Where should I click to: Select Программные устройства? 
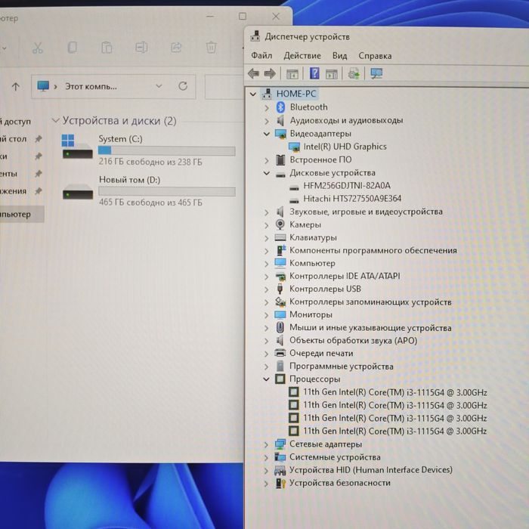coord(342,366)
